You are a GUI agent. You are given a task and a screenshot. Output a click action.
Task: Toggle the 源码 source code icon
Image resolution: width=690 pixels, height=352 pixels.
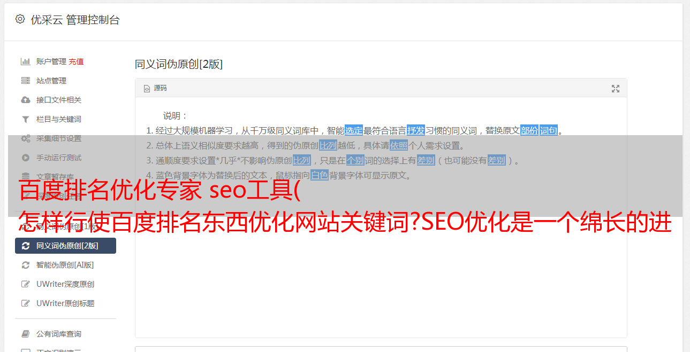[147, 89]
